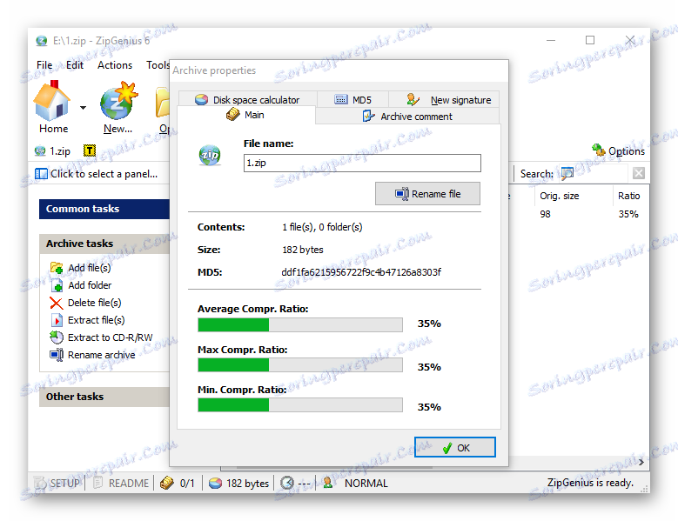Click the Add file(s) folder icon
This screenshot has height=521, width=678.
(57, 268)
